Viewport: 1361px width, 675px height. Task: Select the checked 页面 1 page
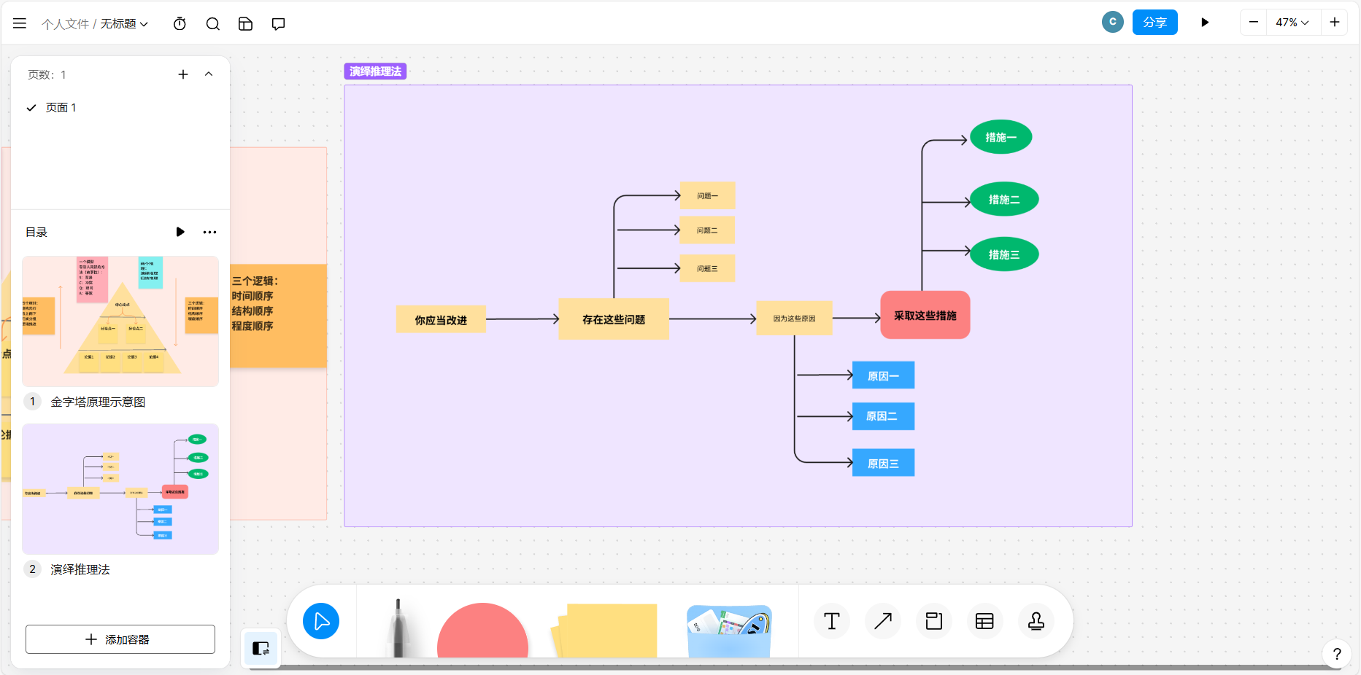point(61,108)
